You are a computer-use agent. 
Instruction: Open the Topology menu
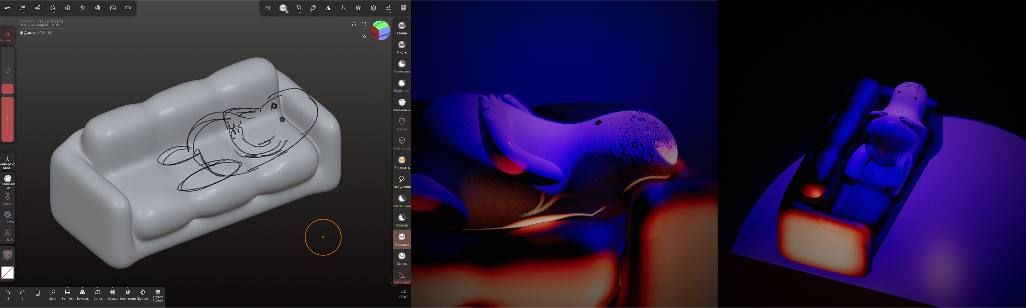tap(52, 8)
